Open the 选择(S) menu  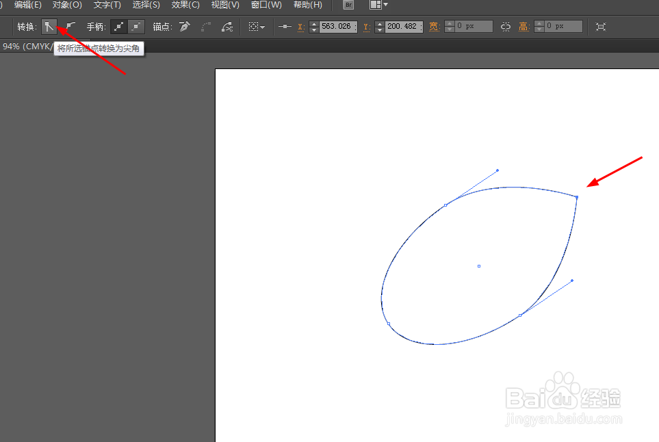click(x=146, y=5)
